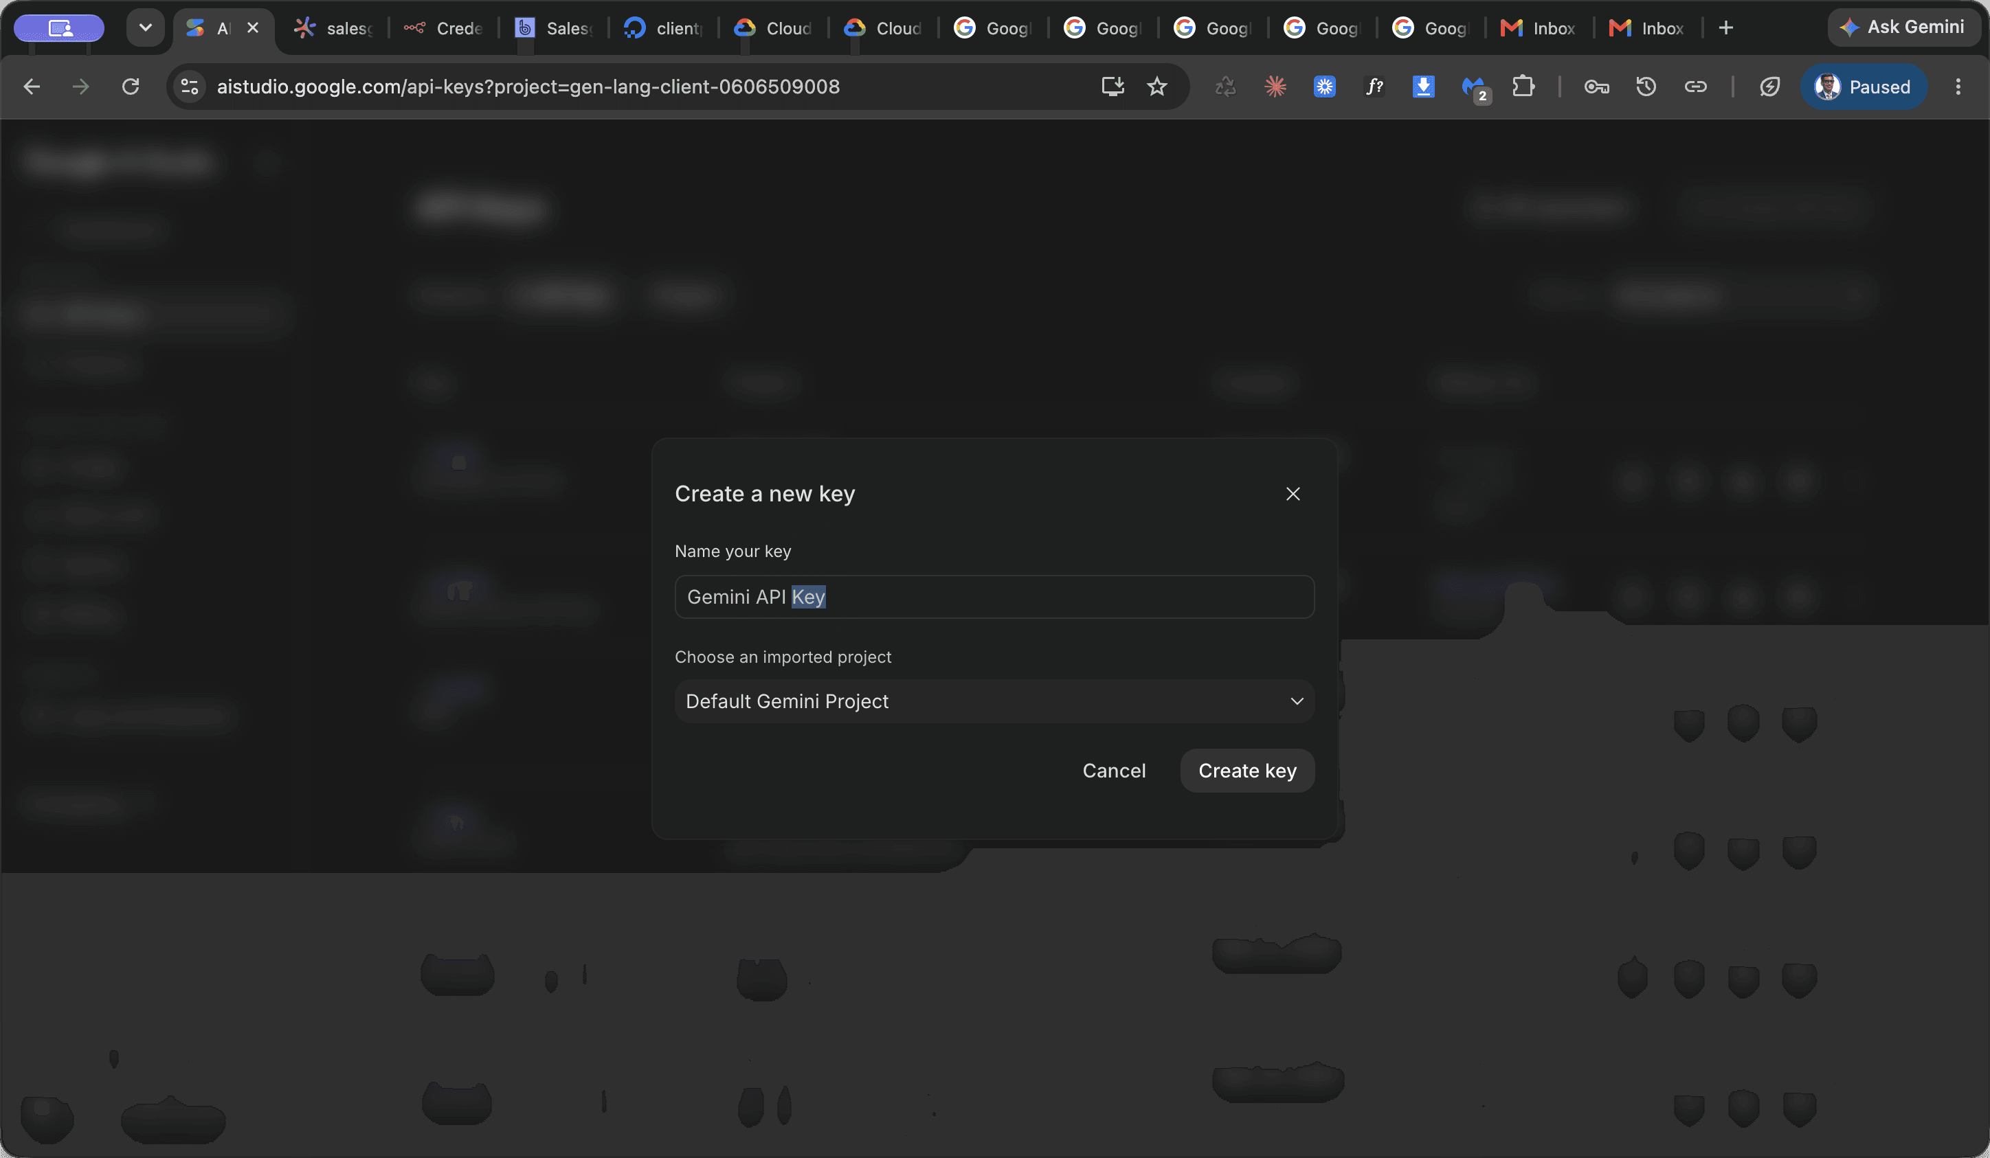Expand the tab search dropdown

[145, 28]
